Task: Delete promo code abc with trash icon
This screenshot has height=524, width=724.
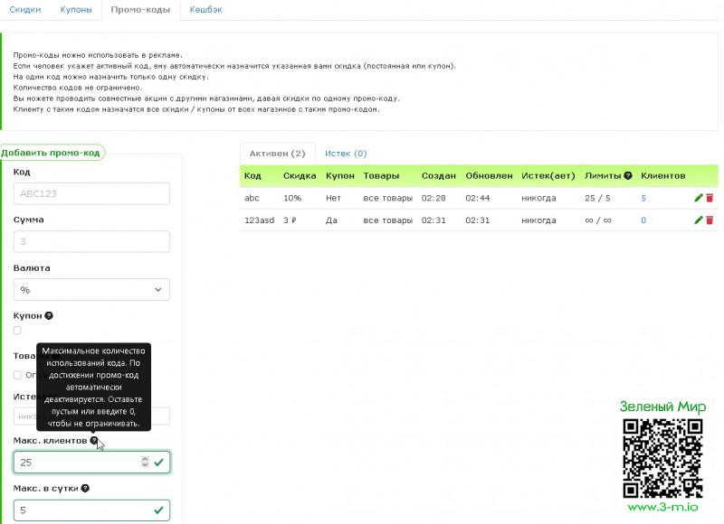Action: [x=710, y=197]
